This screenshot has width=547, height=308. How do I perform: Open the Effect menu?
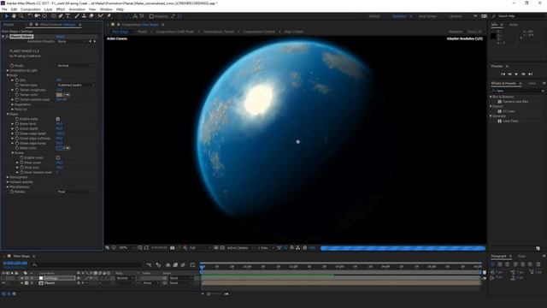tap(61, 9)
